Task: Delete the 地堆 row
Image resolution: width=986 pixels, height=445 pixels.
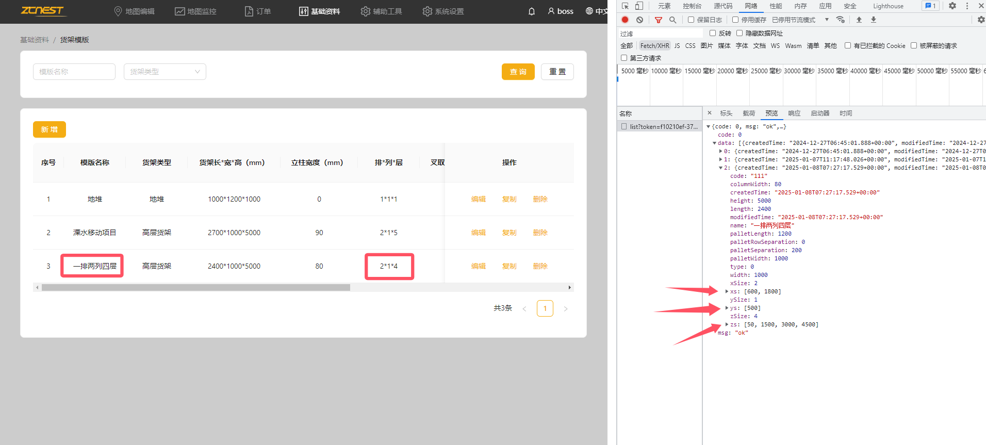Action: (540, 199)
